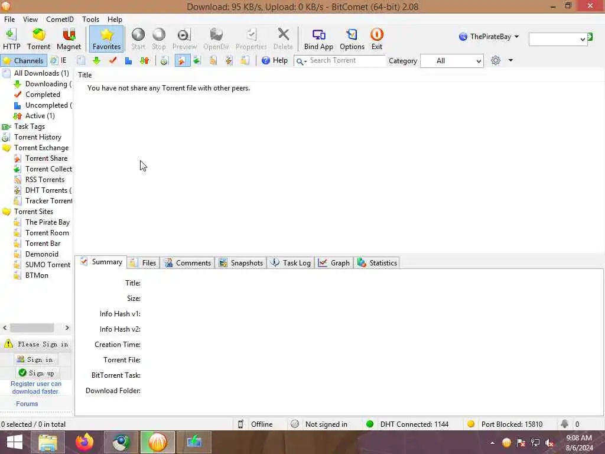Open Options from the toolbar
The height and width of the screenshot is (454, 605).
[x=352, y=39]
